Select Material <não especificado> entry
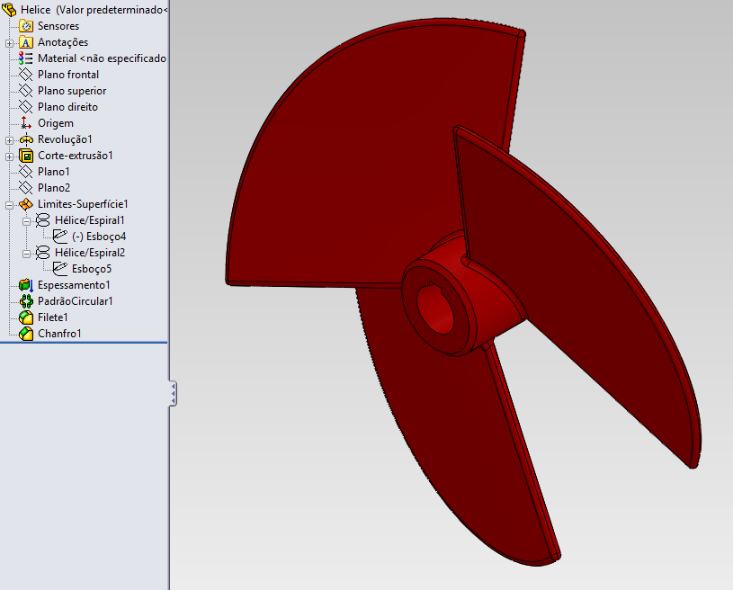 coord(102,58)
